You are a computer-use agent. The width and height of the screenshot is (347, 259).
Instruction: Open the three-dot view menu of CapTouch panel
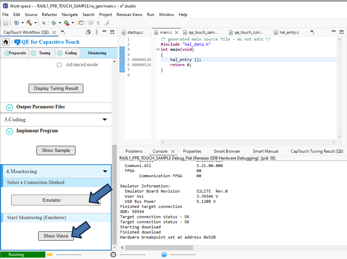pos(97,32)
